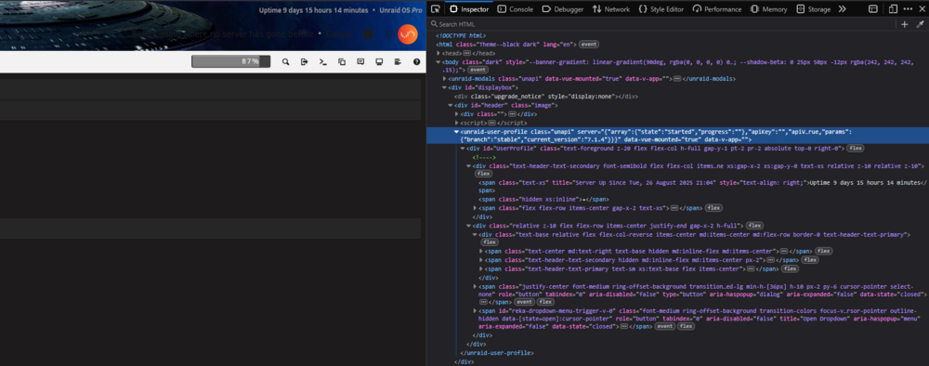Open the Network tab
This screenshot has height=366, width=929.
coord(610,9)
